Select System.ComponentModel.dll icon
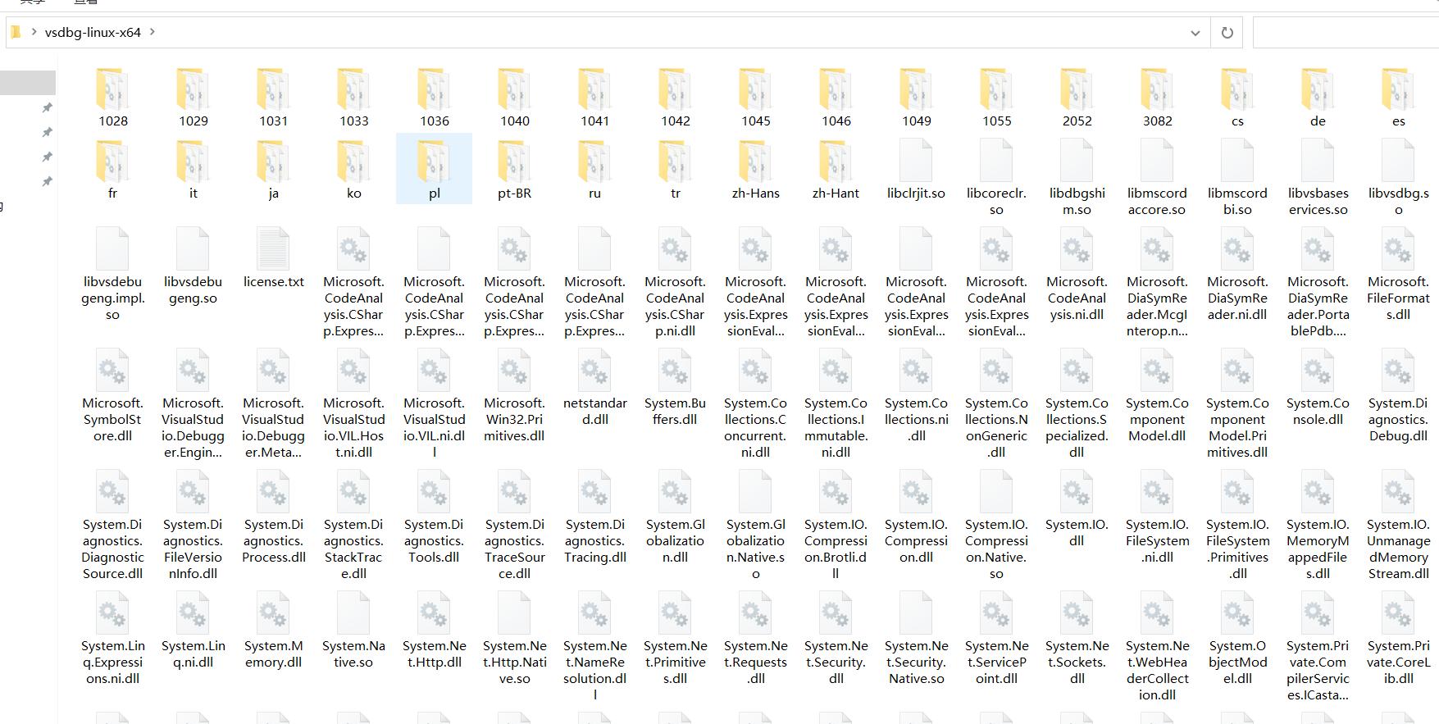This screenshot has width=1439, height=724. [x=1157, y=370]
